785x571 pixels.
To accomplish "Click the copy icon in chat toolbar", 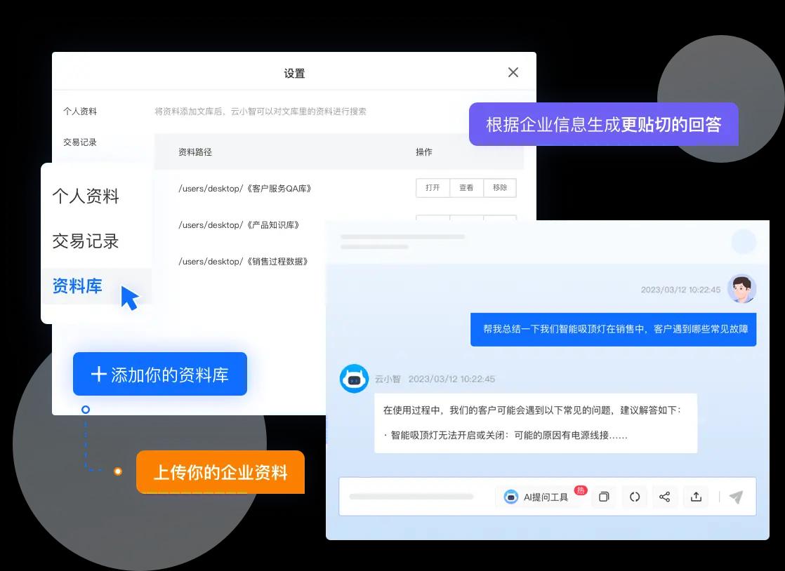I will click(x=605, y=497).
